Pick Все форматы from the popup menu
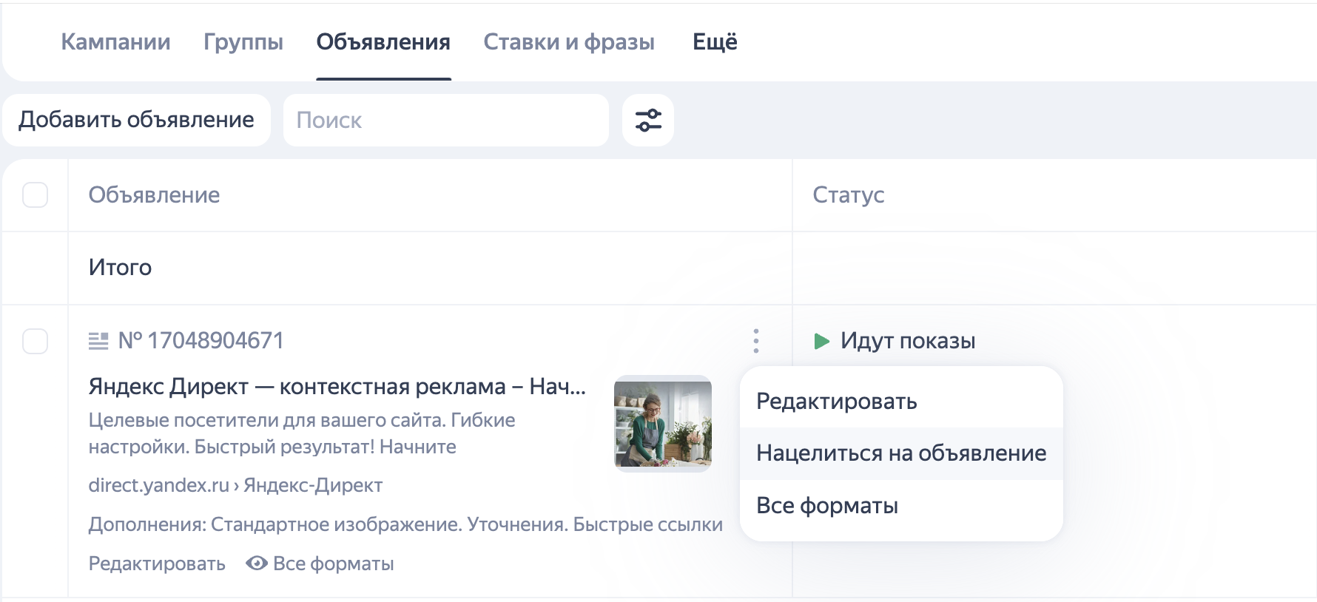 826,506
